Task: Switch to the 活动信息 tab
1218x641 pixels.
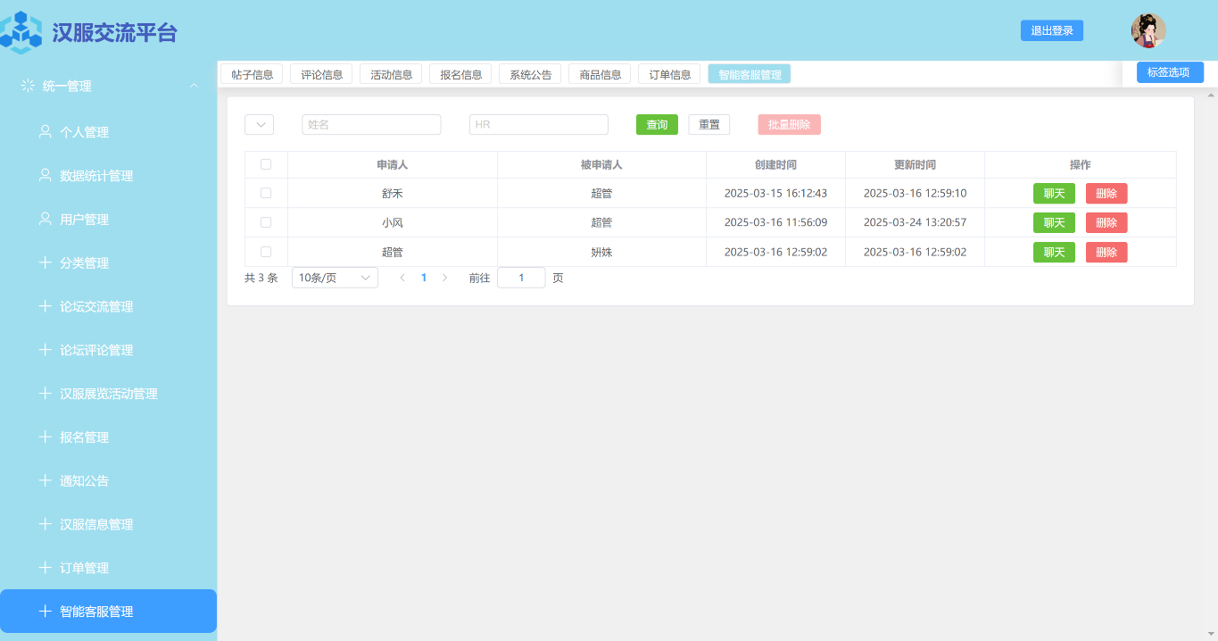Action: point(391,74)
